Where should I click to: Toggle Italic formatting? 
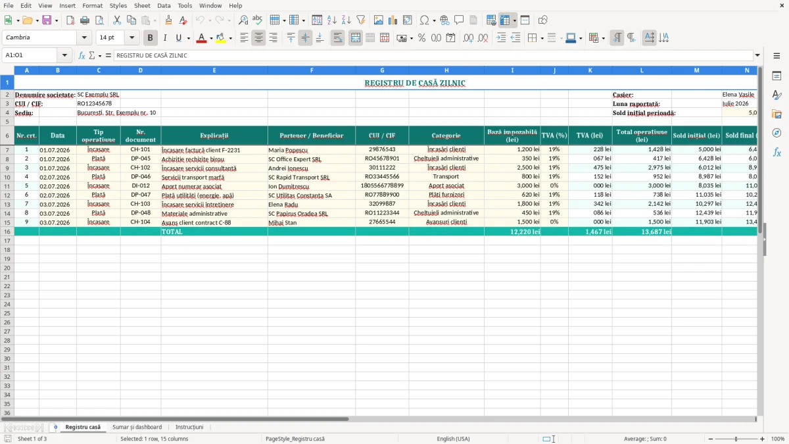point(164,38)
